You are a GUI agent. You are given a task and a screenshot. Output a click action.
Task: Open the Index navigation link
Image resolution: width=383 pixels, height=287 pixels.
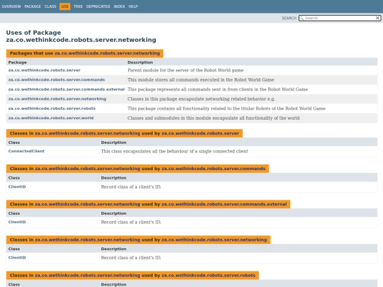[119, 6]
